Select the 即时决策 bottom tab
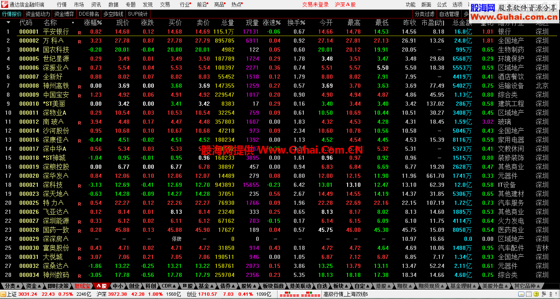Screen dimensions: 560x299 (57, 286)
